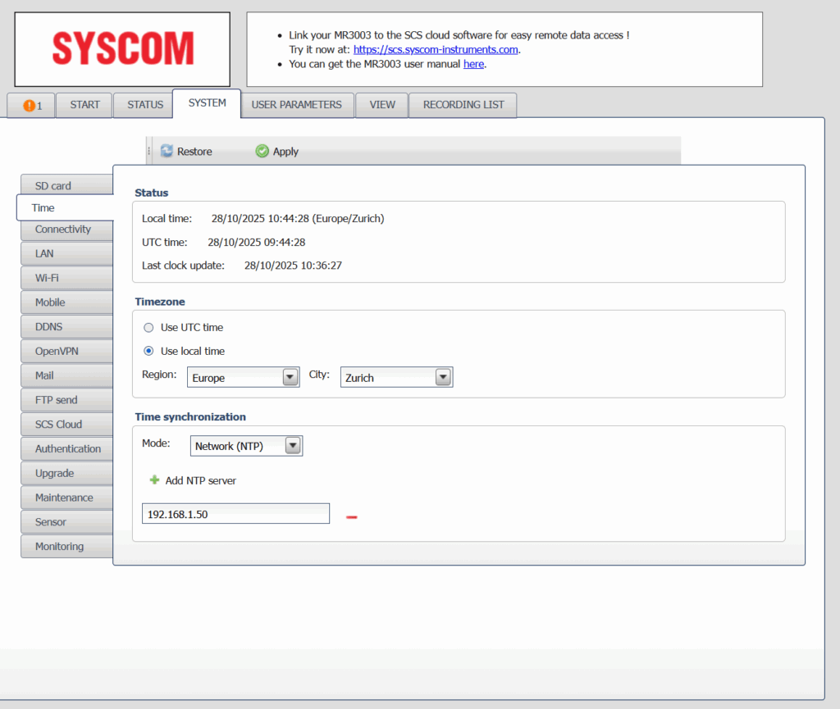Click the NTP server address input field
The height and width of the screenshot is (709, 840).
(x=235, y=512)
